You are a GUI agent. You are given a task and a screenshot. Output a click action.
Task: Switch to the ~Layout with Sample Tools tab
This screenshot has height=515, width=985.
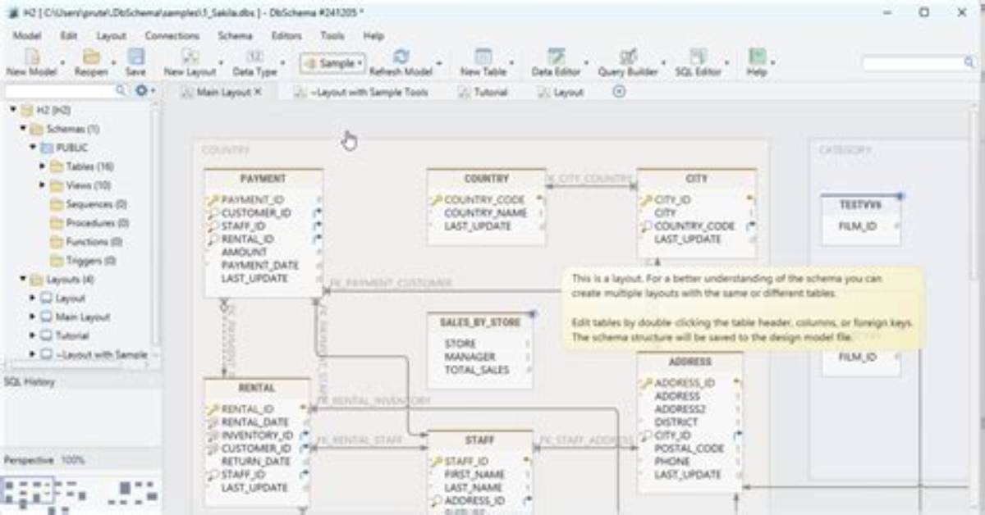point(361,93)
